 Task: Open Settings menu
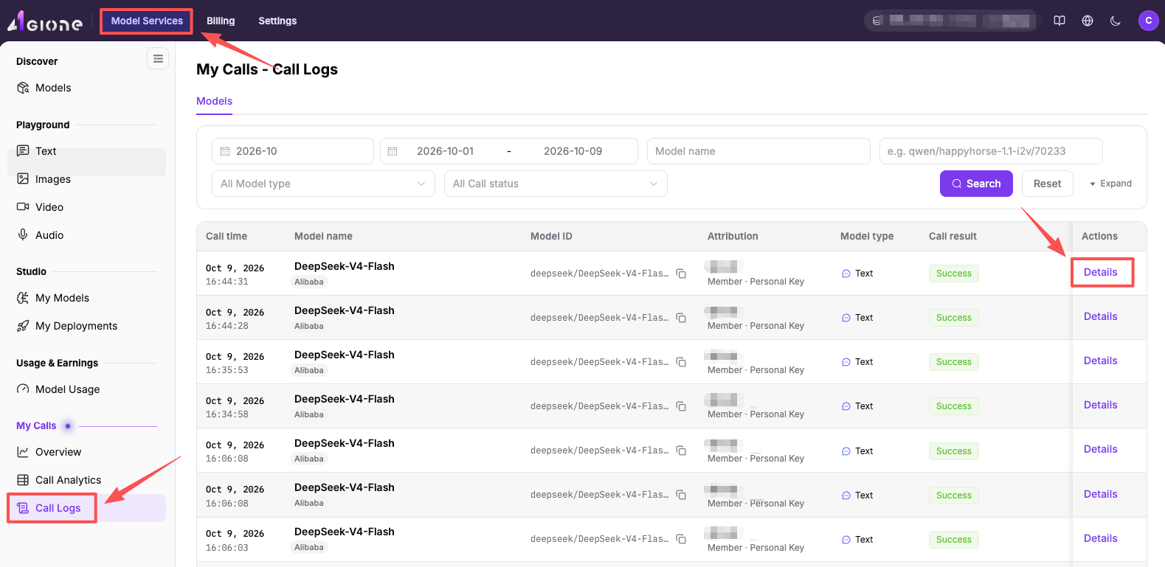pos(277,21)
